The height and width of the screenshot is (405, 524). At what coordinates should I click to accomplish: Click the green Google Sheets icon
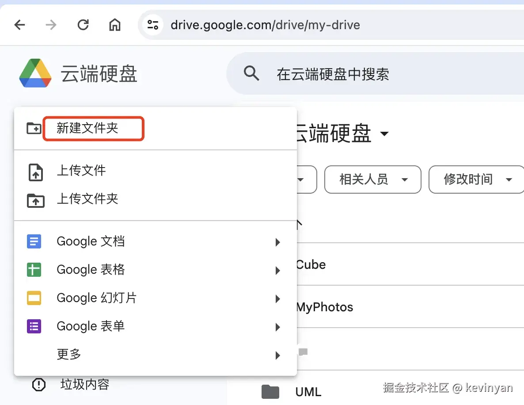(x=34, y=270)
